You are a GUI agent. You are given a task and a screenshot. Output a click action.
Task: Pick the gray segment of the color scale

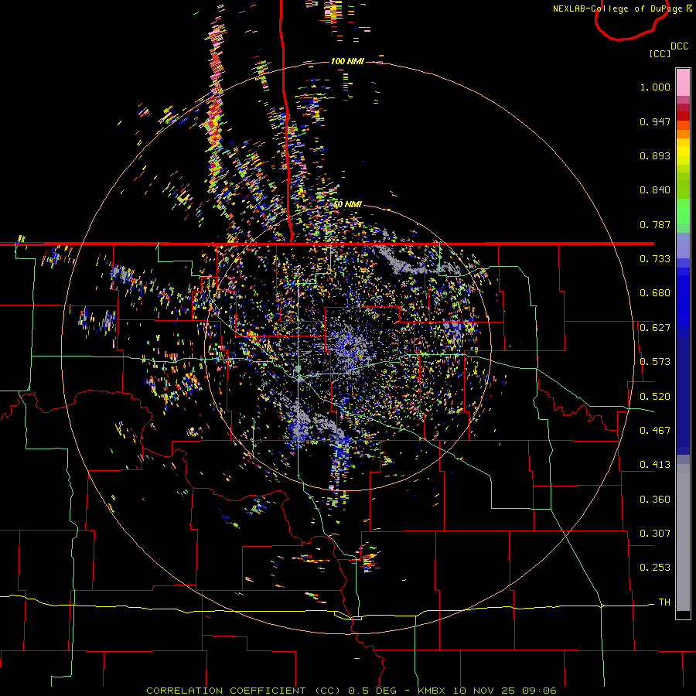tap(683, 537)
